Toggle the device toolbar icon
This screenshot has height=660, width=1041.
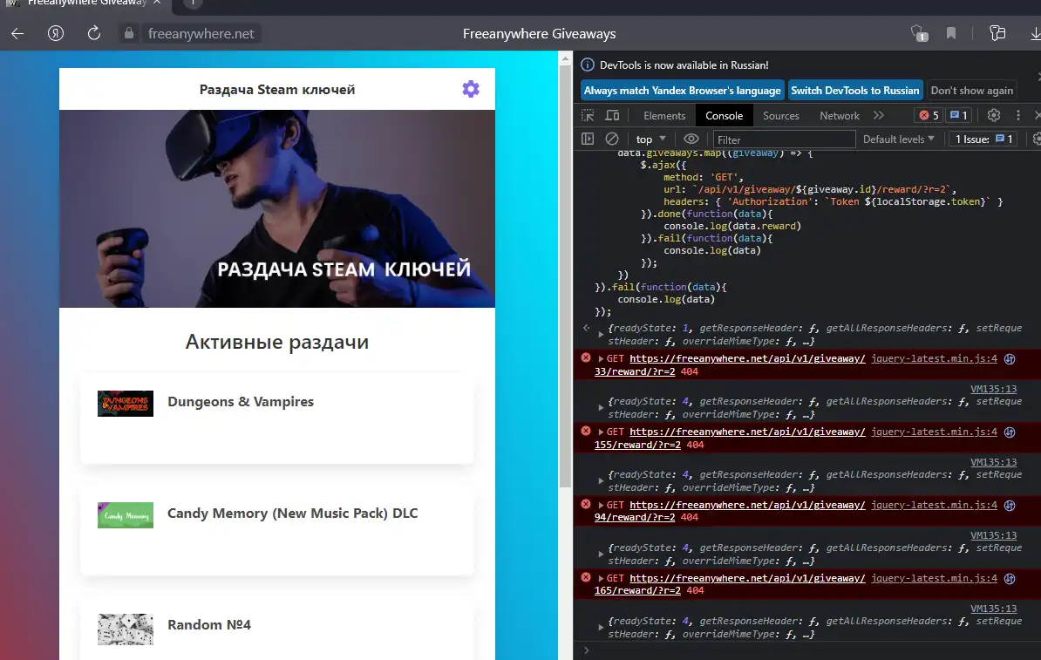(x=612, y=115)
